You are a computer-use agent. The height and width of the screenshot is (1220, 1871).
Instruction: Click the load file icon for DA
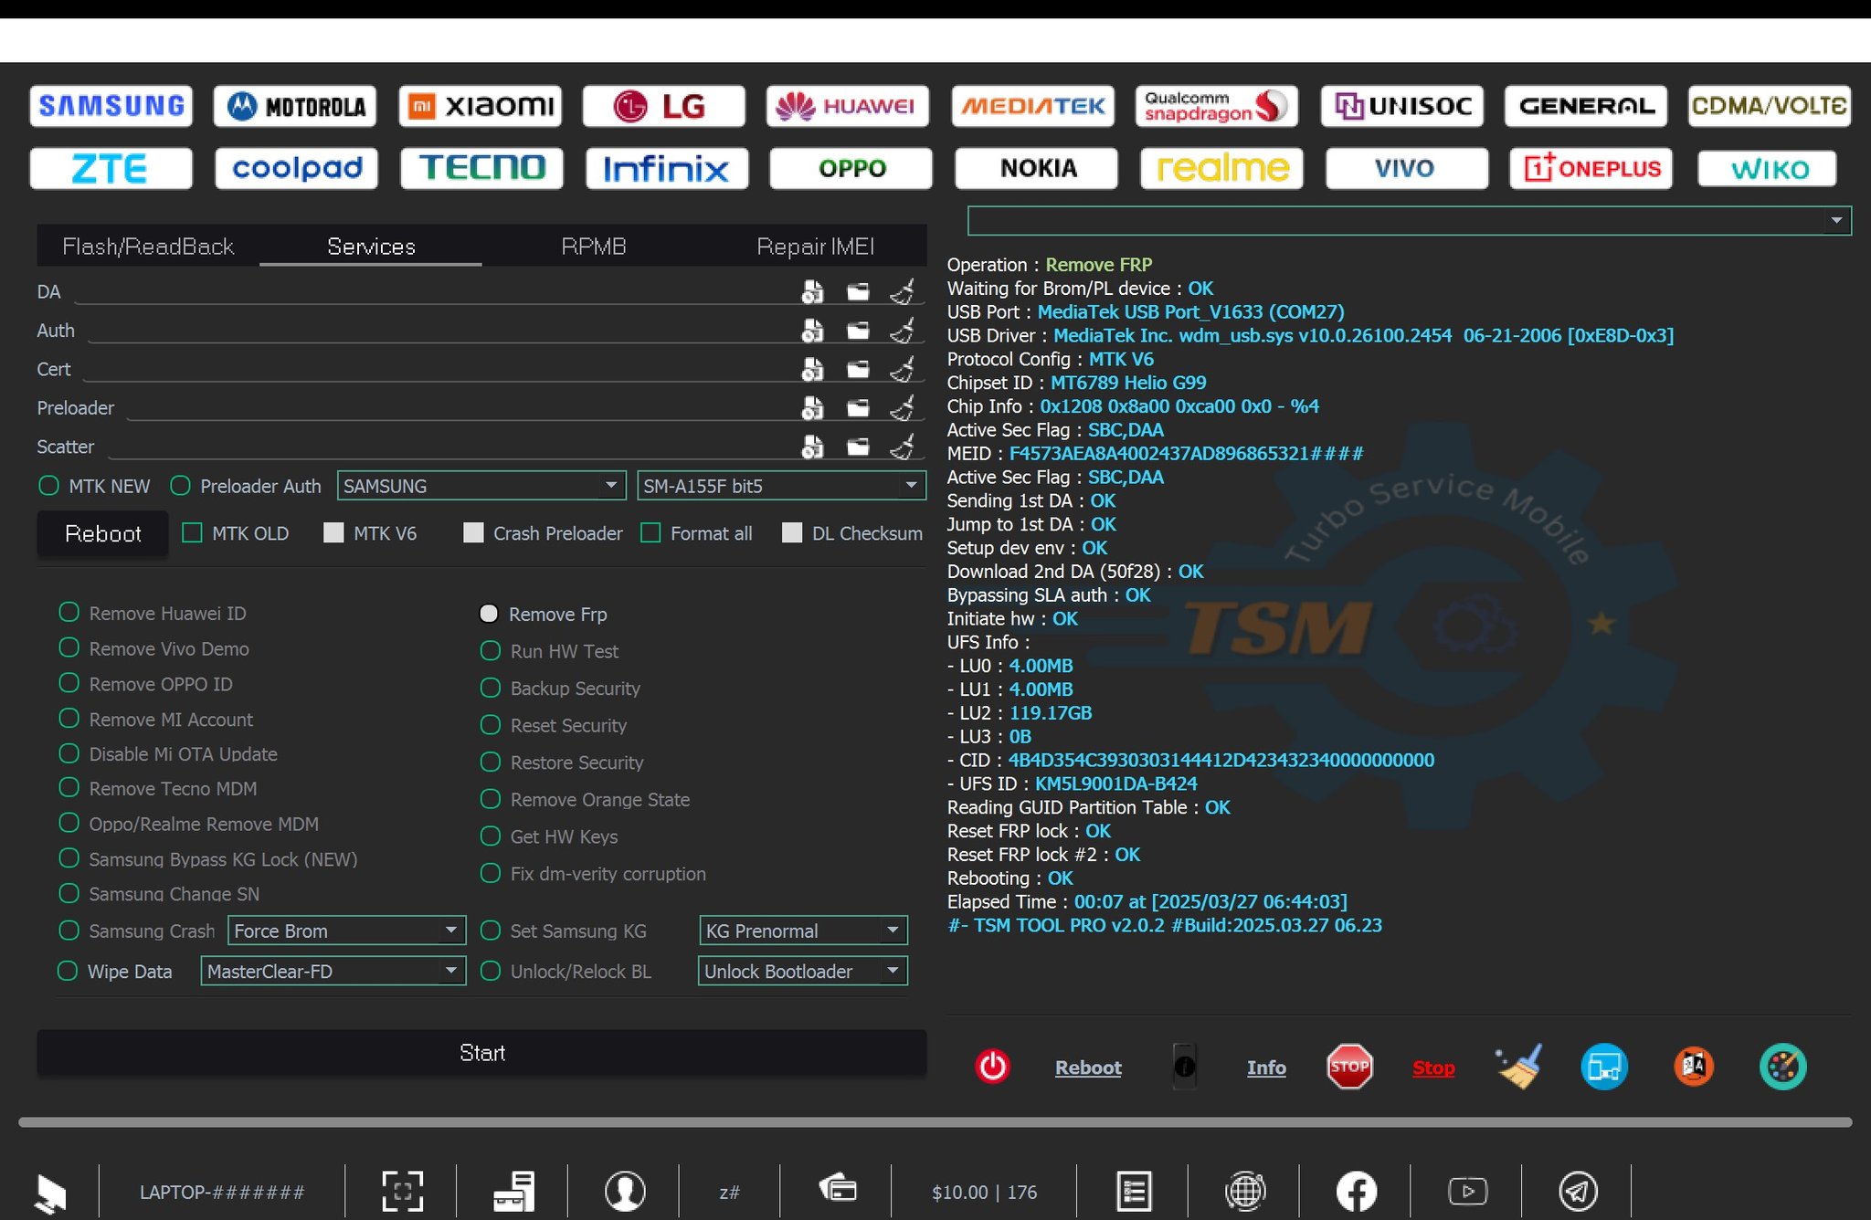click(x=812, y=291)
